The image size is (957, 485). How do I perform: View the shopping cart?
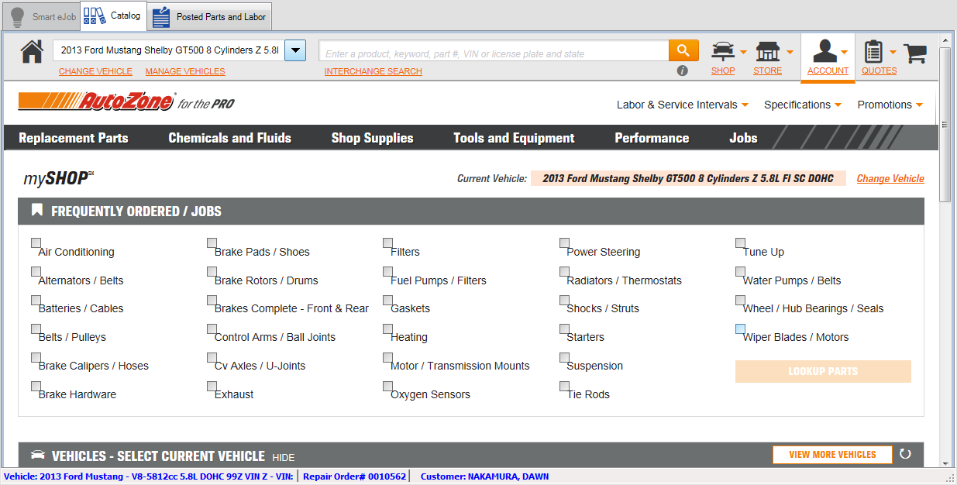pos(915,53)
